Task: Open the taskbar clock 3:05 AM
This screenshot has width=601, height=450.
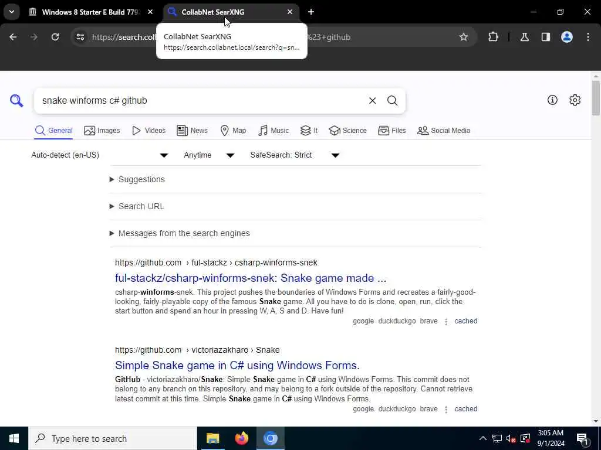Action: (551, 438)
